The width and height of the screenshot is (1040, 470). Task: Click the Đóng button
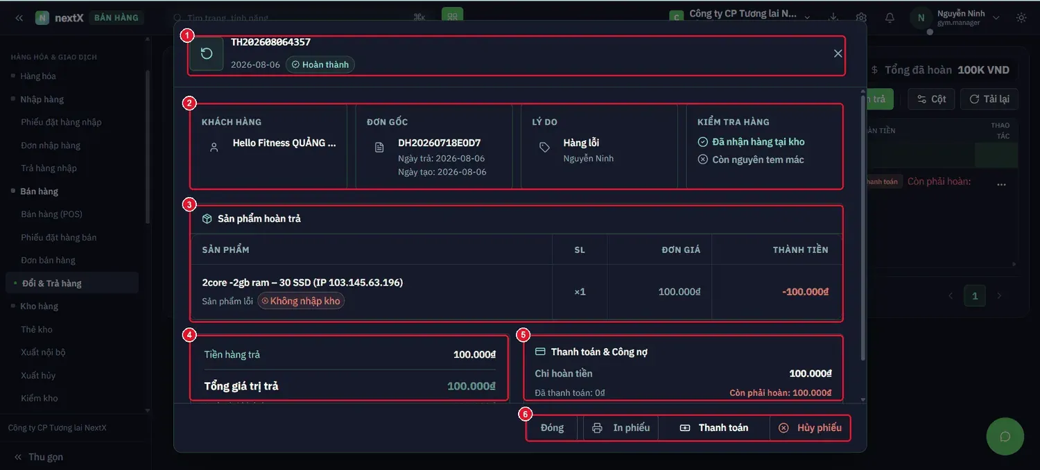pyautogui.click(x=552, y=428)
